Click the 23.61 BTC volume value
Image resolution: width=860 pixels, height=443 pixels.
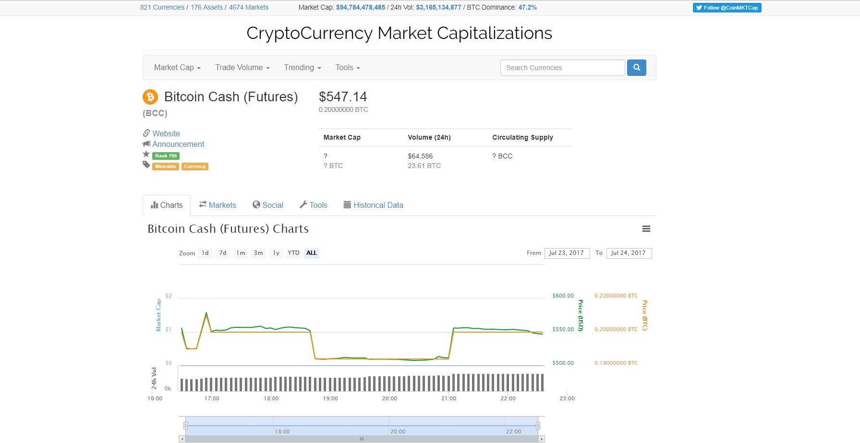(x=424, y=166)
